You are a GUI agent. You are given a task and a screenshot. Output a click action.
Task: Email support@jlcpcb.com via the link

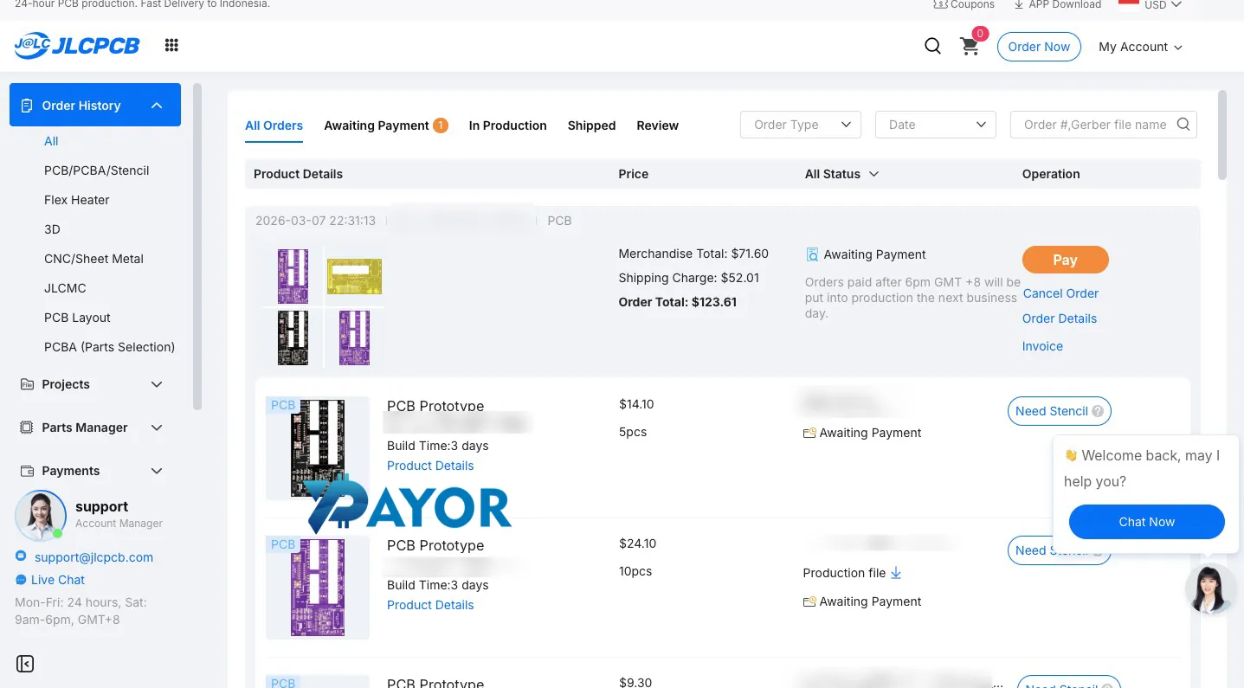pos(93,557)
